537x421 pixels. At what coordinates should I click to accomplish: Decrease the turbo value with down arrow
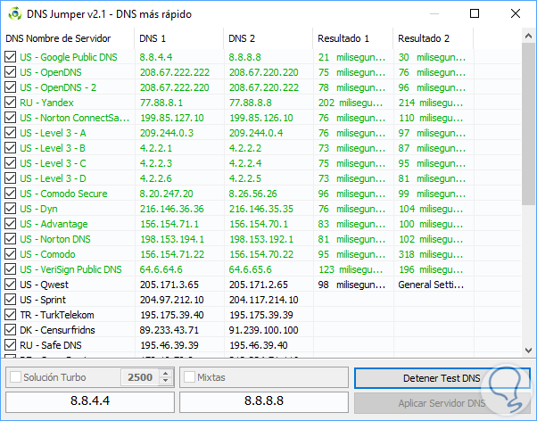(x=165, y=381)
